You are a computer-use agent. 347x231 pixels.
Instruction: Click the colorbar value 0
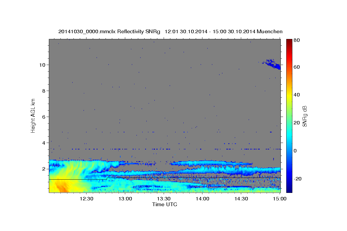coord(296,151)
